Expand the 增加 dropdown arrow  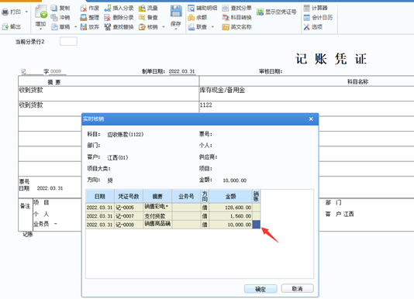(x=41, y=29)
